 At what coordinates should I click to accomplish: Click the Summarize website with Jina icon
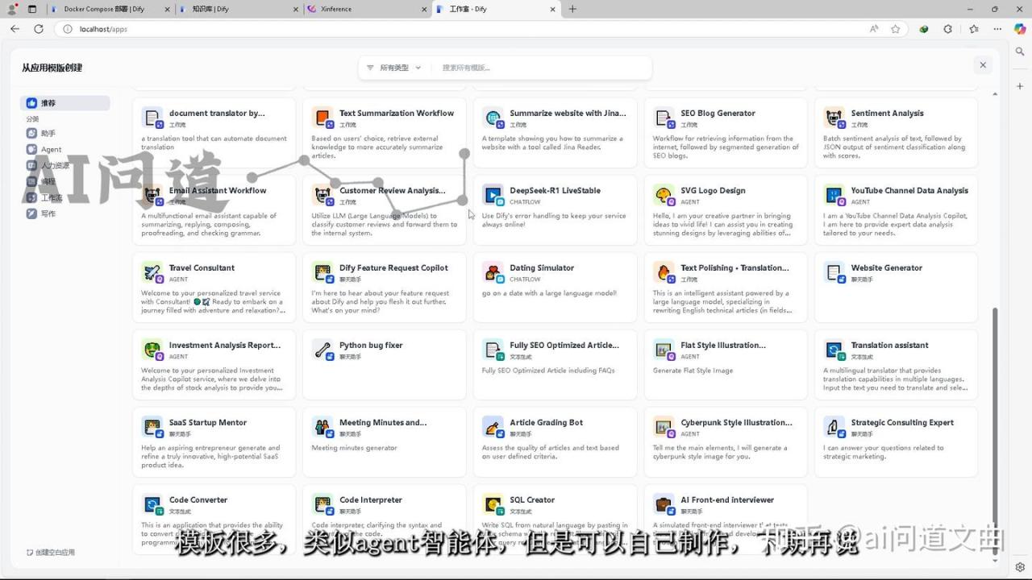(x=493, y=118)
